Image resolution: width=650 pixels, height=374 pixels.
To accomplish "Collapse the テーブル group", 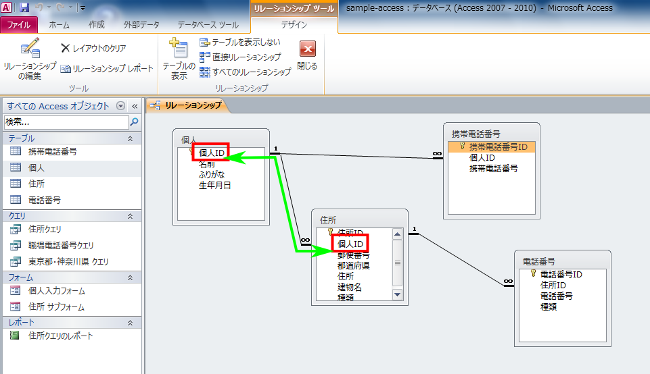I will coord(130,138).
